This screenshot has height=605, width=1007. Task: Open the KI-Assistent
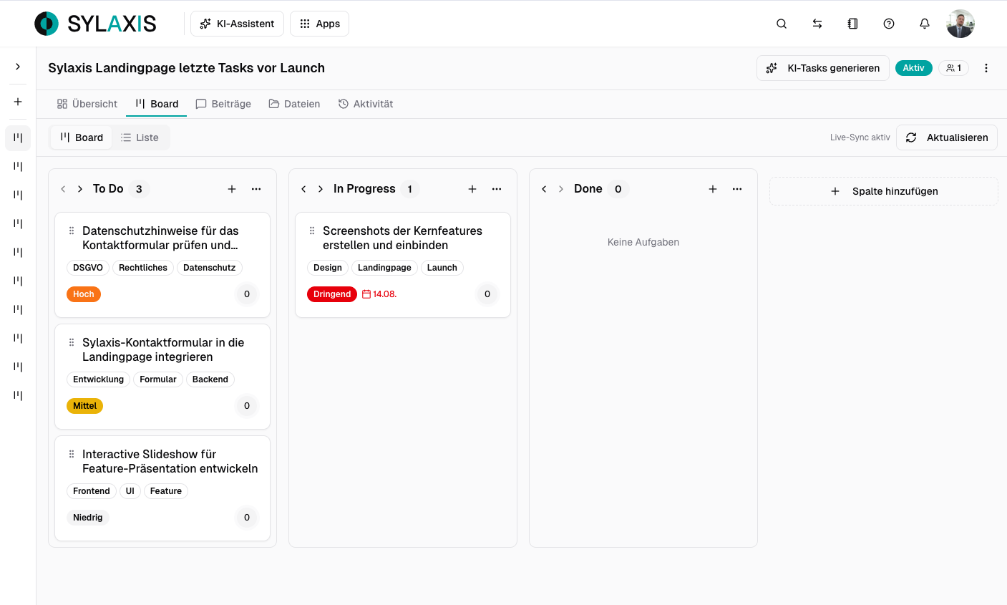pyautogui.click(x=237, y=24)
